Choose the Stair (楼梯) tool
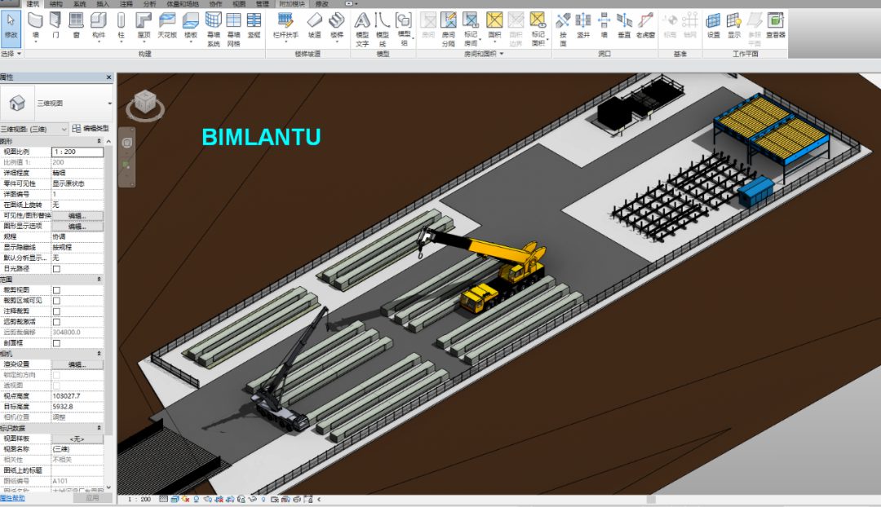 coord(337,26)
